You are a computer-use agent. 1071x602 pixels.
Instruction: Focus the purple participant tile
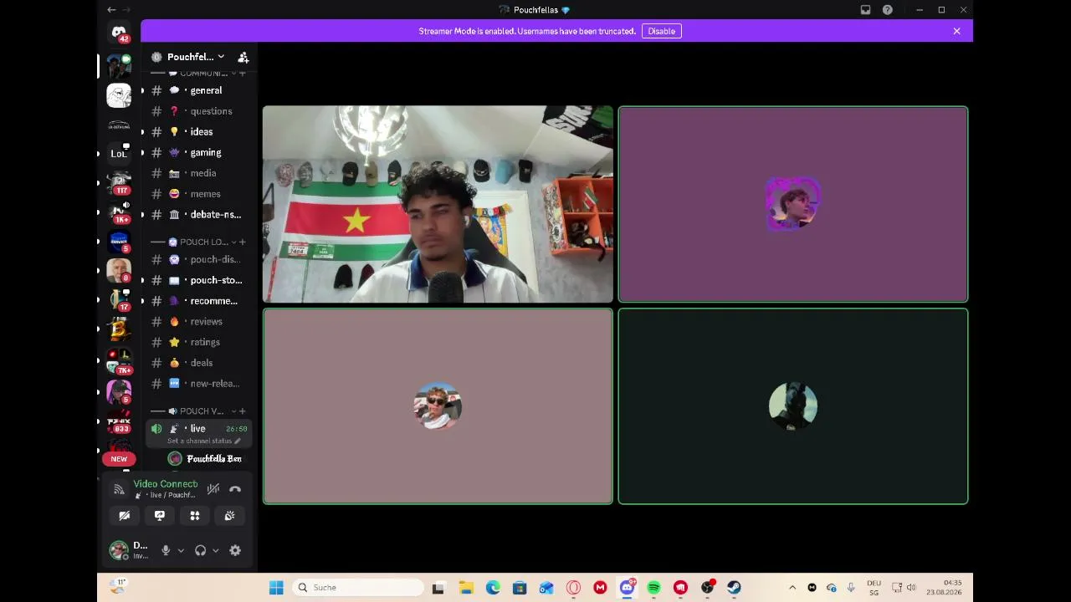coord(793,204)
